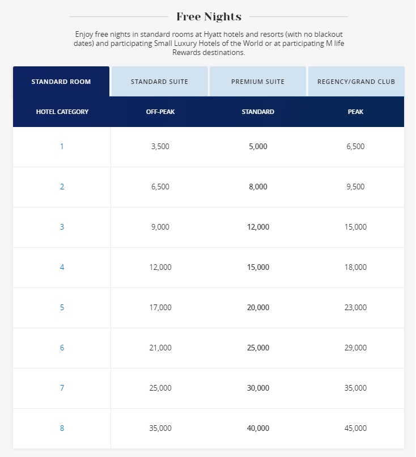The image size is (416, 457).
Task: Open hotel category 5 link
Action: [x=62, y=307]
